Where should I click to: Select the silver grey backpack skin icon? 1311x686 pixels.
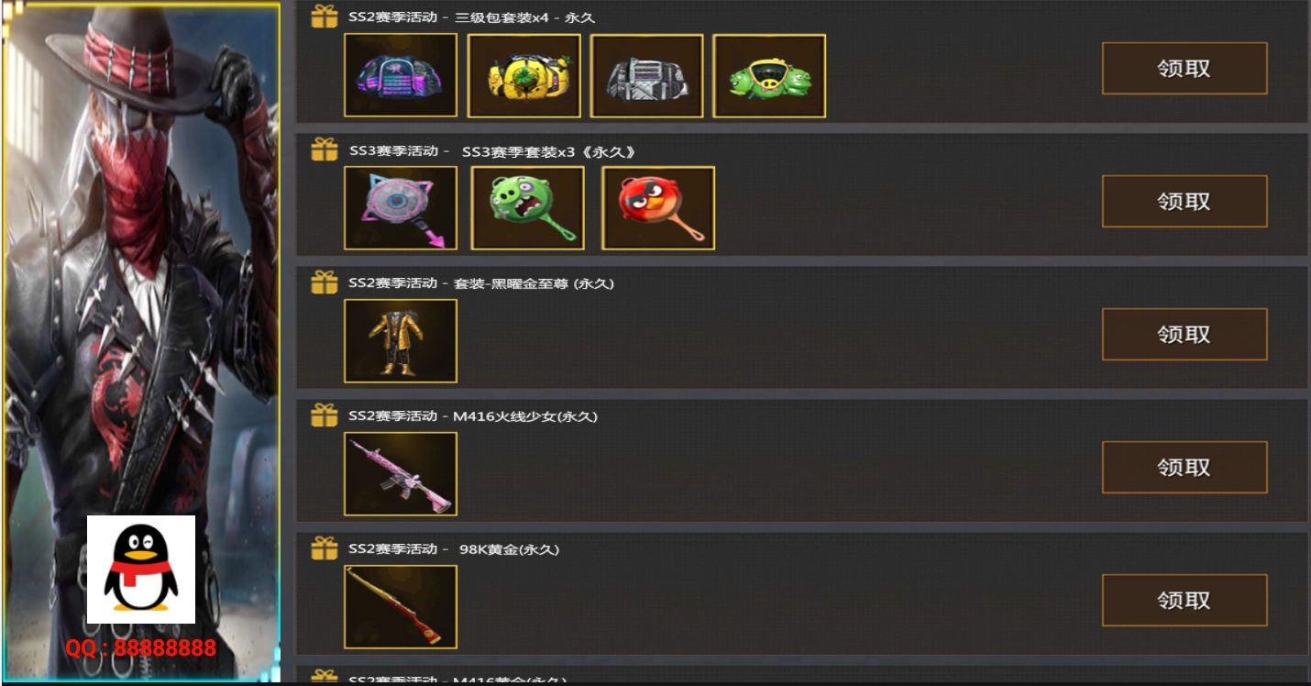(647, 75)
